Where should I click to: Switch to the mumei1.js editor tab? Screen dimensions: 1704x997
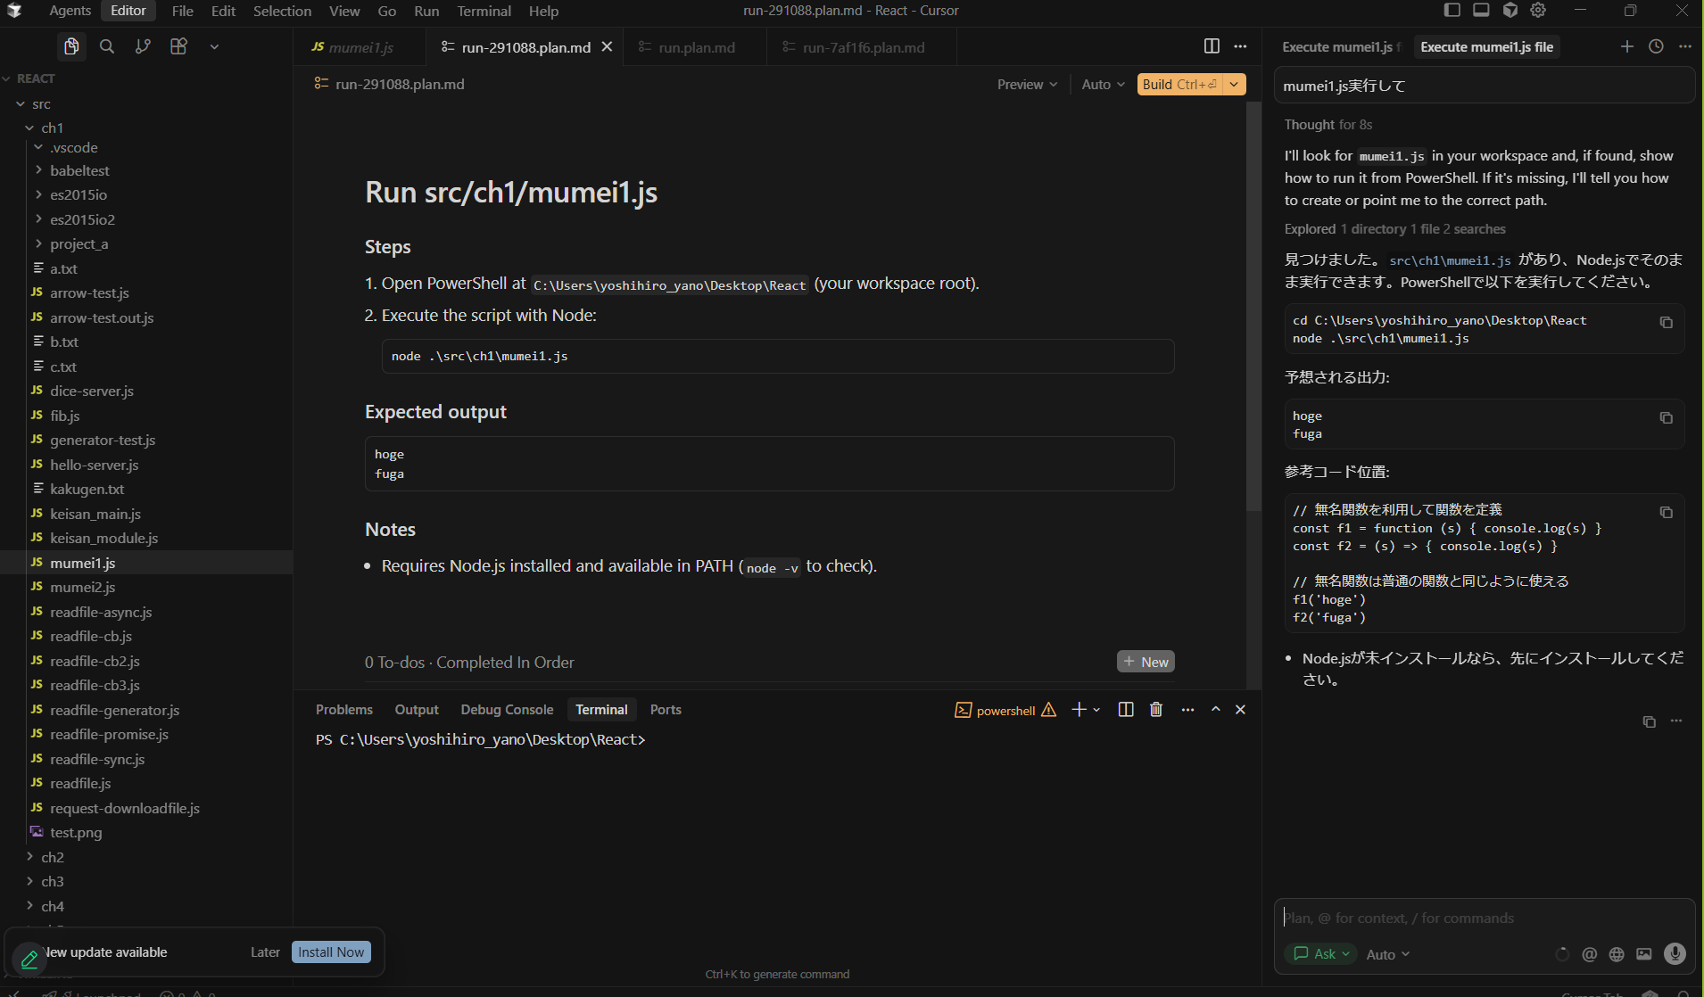[360, 47]
